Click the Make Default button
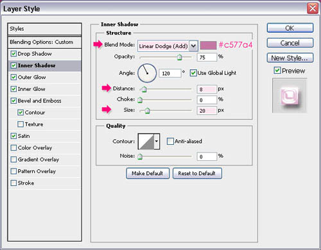The width and height of the screenshot is (321, 250). click(x=148, y=173)
